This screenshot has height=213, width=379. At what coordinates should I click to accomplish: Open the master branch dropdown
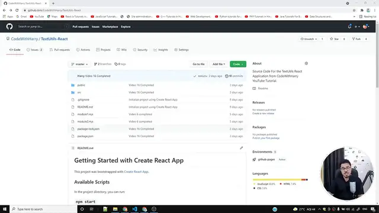(x=79, y=64)
